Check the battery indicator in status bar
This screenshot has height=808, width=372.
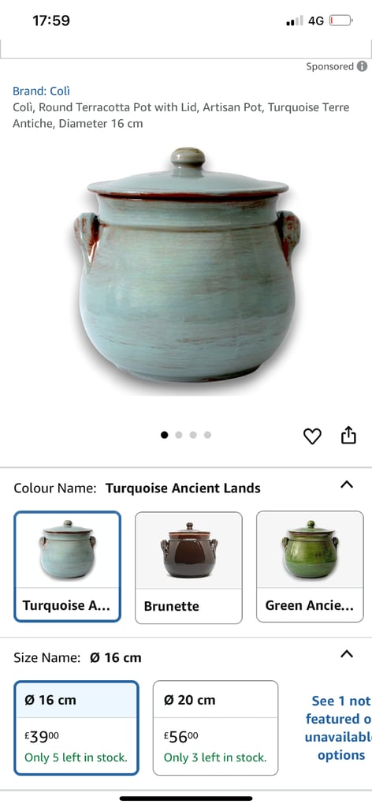[x=341, y=21]
